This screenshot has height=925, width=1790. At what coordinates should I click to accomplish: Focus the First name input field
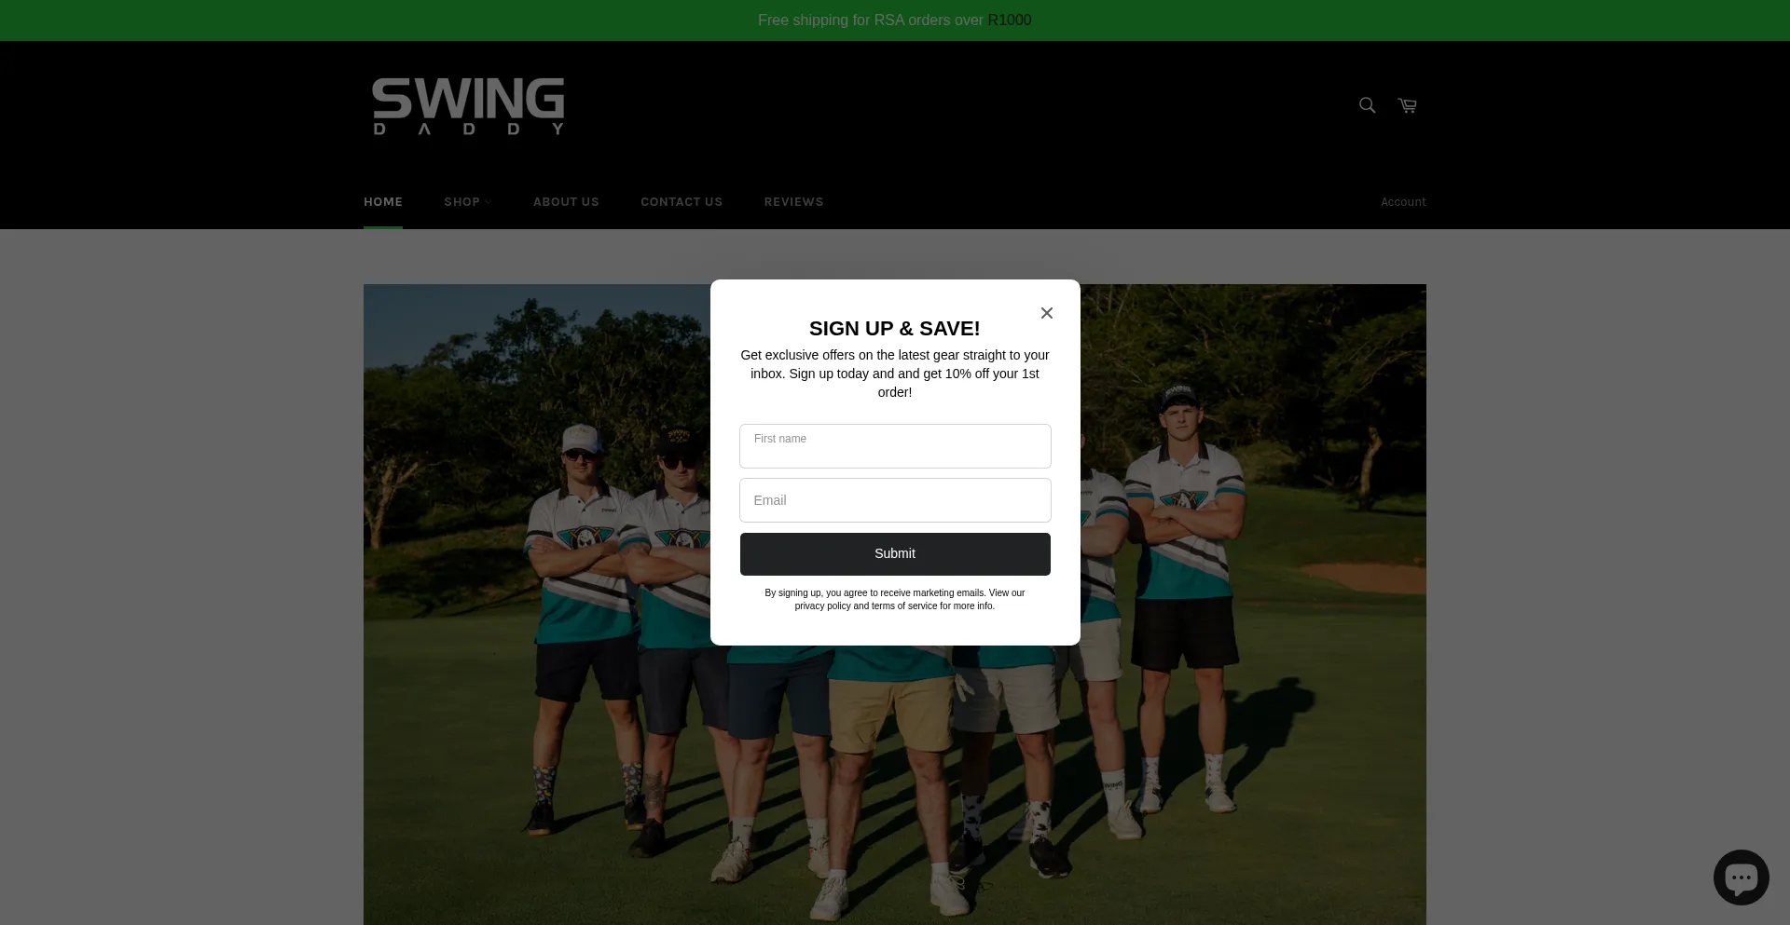[x=895, y=446]
